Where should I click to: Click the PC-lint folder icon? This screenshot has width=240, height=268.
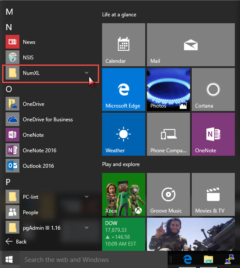pyautogui.click(x=12, y=197)
